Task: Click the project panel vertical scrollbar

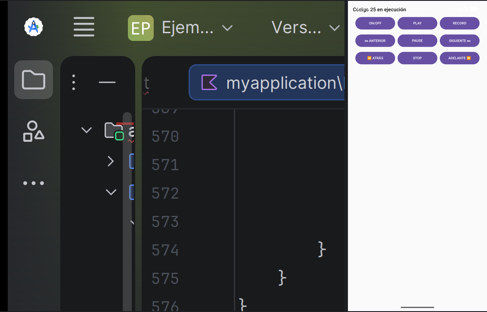Action: [x=127, y=211]
